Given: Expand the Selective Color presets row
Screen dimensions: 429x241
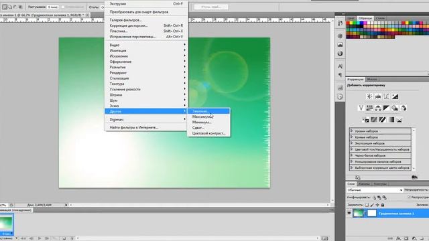Looking at the screenshot, I should tap(380, 168).
